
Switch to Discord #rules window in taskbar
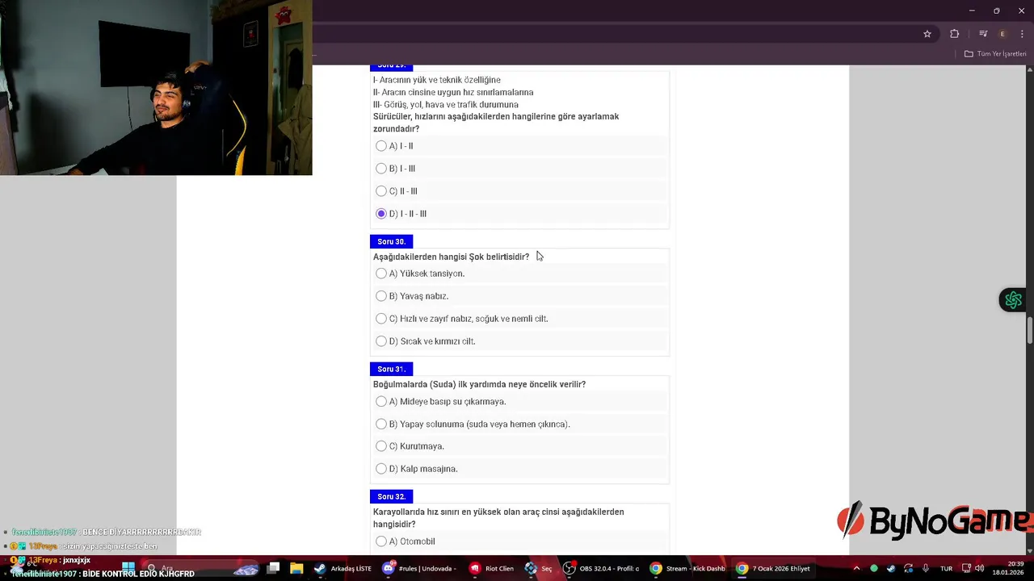[420, 568]
